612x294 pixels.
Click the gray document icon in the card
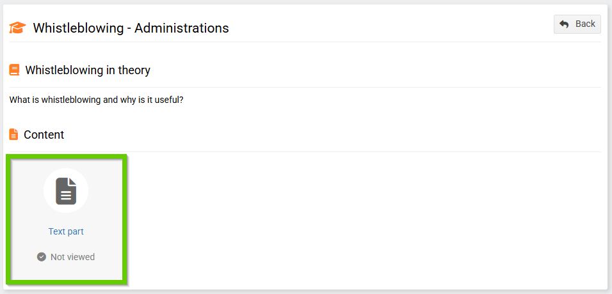pos(66,191)
